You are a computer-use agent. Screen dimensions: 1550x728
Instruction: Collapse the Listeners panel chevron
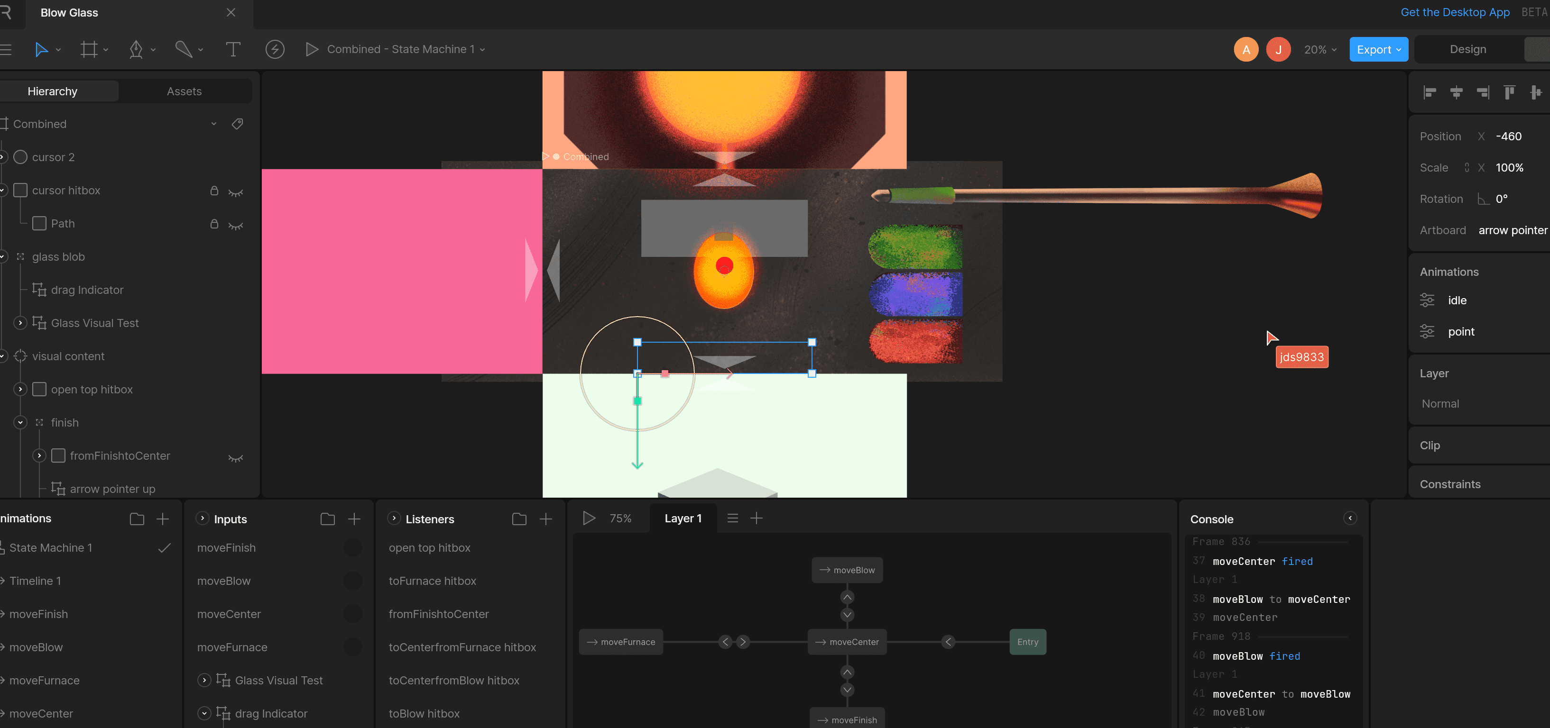tap(394, 518)
